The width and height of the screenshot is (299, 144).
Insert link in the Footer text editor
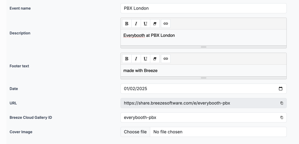point(166,59)
